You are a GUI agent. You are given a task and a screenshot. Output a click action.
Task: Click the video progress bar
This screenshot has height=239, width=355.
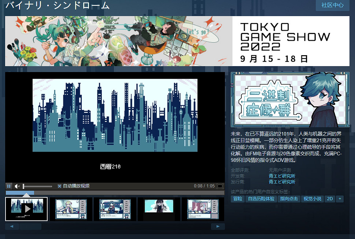[x=115, y=193]
